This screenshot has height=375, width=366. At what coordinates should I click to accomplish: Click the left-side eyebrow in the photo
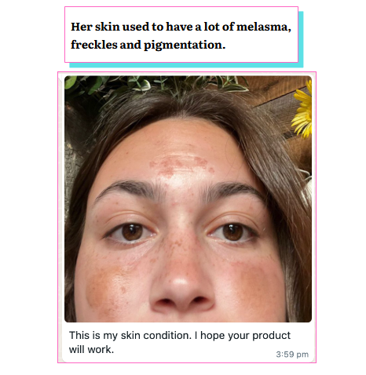pos(130,190)
